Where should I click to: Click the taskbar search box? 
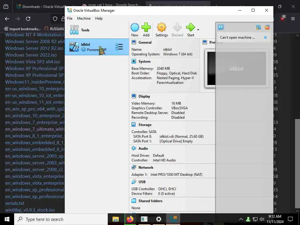60,219
